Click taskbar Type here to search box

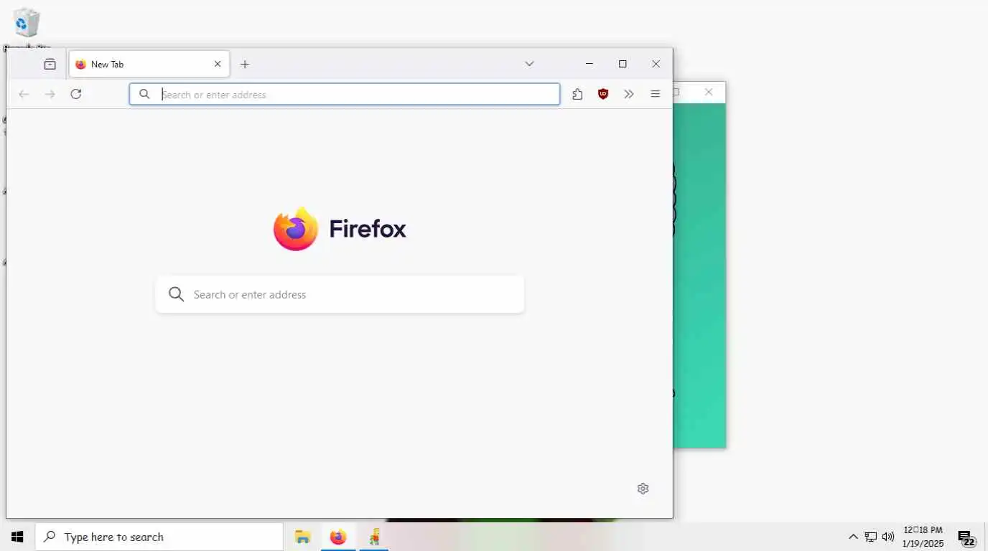coord(159,537)
